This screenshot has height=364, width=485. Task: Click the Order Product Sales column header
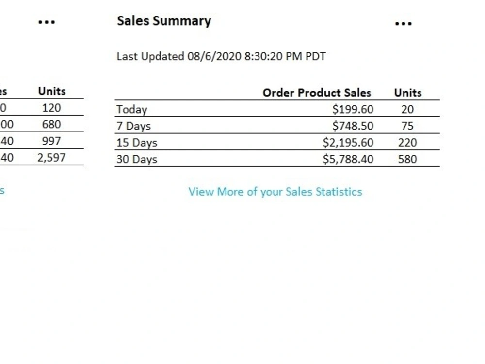point(317,93)
